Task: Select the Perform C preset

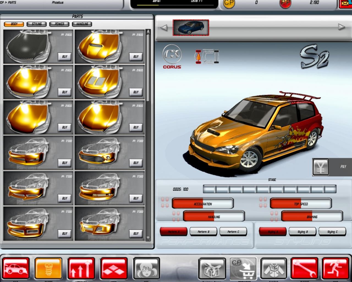Action: pyautogui.click(x=233, y=232)
